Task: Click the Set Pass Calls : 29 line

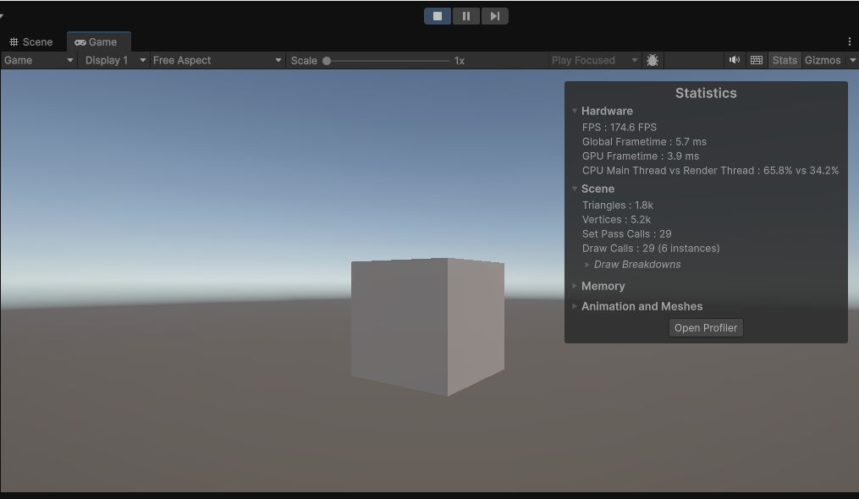Action: tap(626, 234)
